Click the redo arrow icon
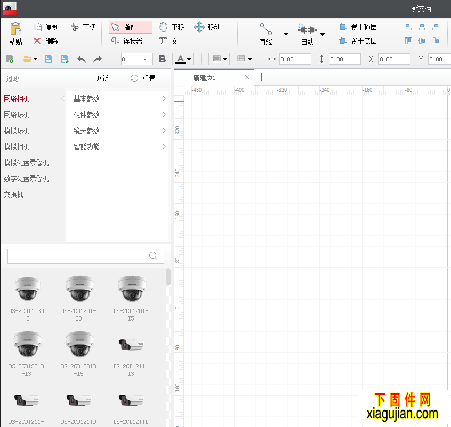451x427 pixels. [98, 59]
